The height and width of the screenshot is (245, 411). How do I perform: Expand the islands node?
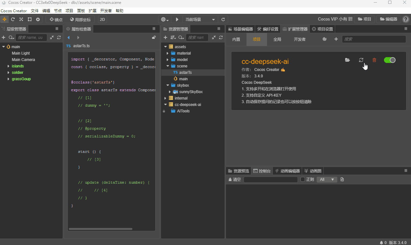9,66
